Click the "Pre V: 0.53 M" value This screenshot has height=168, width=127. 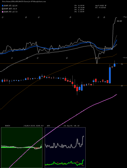pyautogui.click(x=100, y=8)
